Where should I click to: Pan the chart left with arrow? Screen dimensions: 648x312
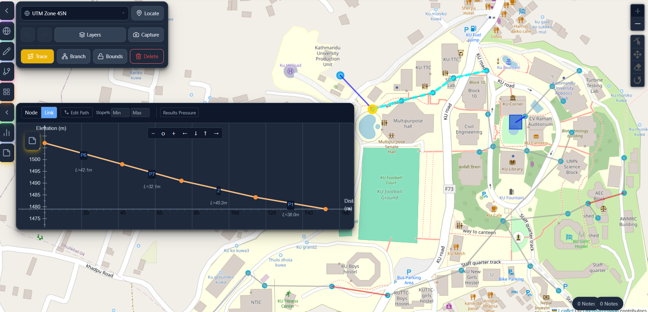click(185, 133)
